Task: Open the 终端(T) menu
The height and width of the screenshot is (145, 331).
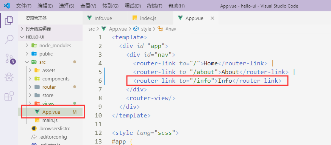Action: point(155,6)
